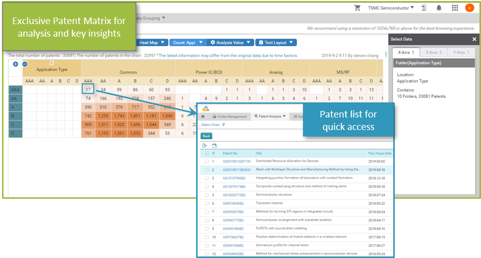Screen dimensions: 481x258
Task: Open the Analysis Value dropdown
Action: pyautogui.click(x=230, y=42)
